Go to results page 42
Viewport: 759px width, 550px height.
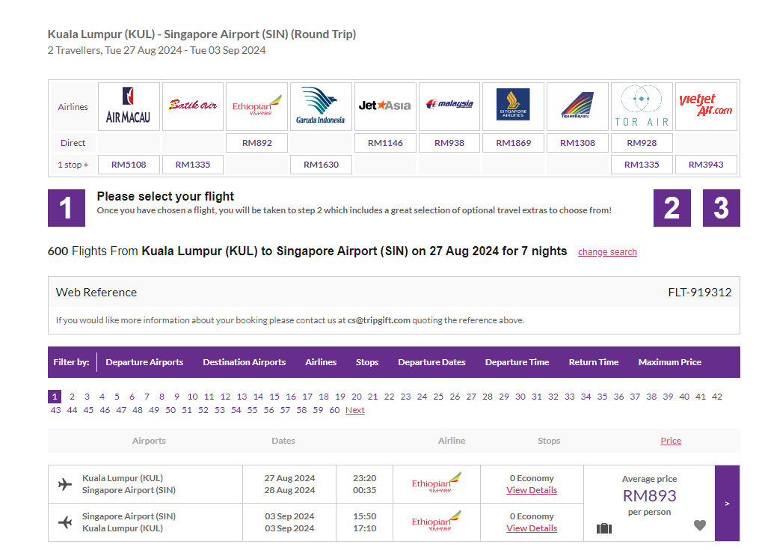point(717,397)
